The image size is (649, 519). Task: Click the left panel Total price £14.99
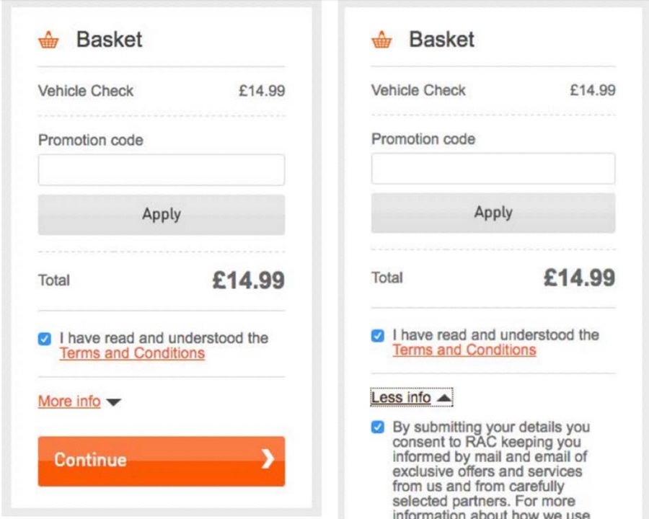(x=248, y=280)
